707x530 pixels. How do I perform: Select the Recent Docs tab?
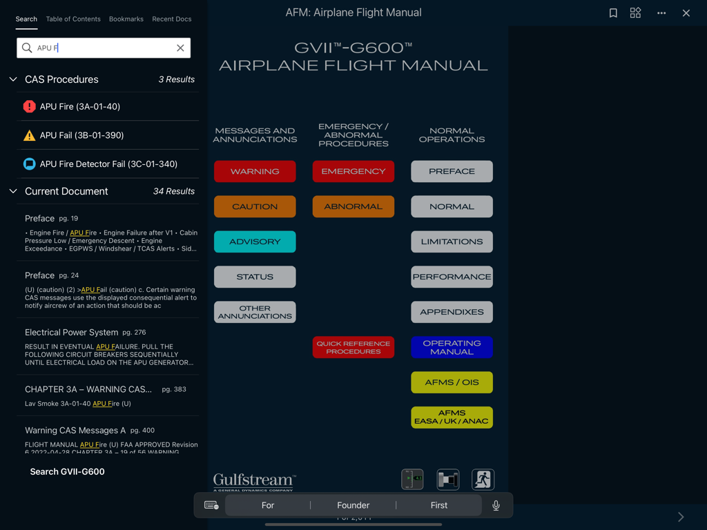171,19
